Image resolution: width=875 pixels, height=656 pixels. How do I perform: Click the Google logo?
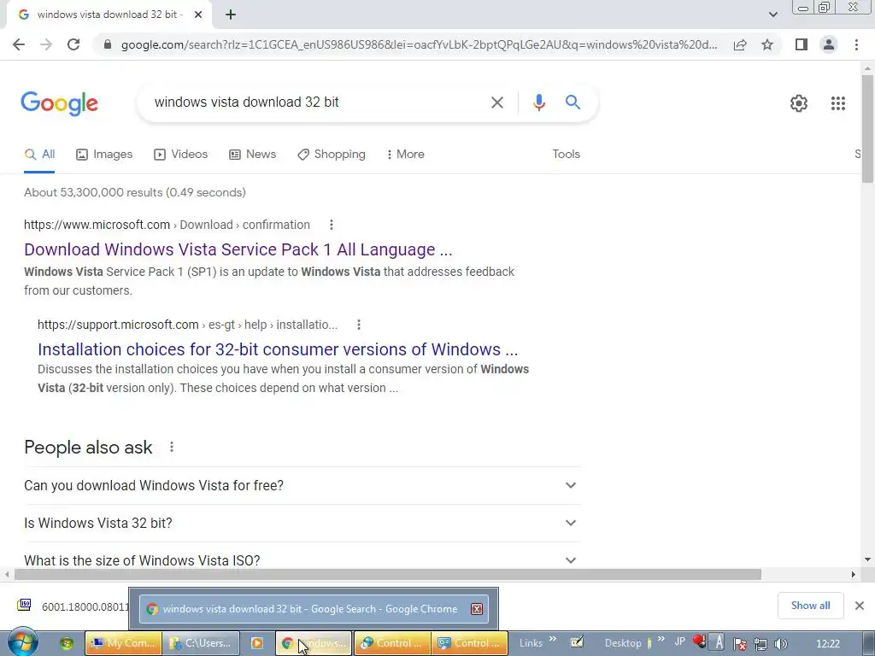pos(60,103)
